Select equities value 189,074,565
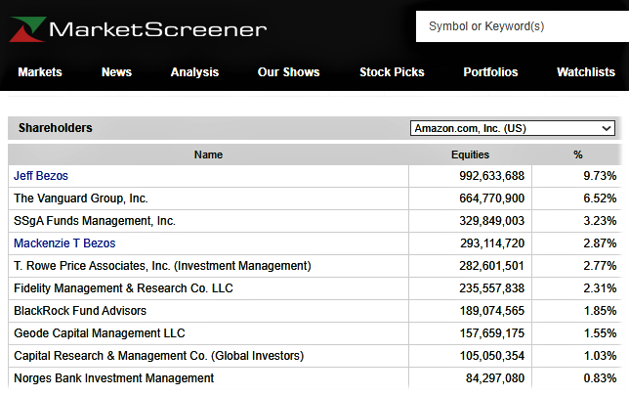 click(x=492, y=311)
